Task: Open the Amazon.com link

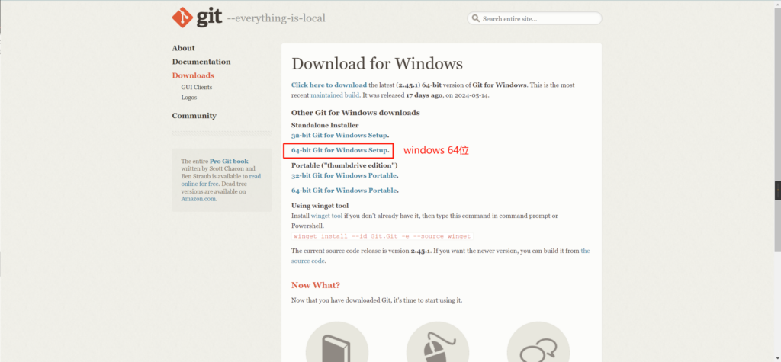Action: pos(199,199)
